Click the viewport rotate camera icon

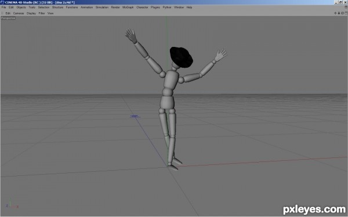click(x=342, y=13)
